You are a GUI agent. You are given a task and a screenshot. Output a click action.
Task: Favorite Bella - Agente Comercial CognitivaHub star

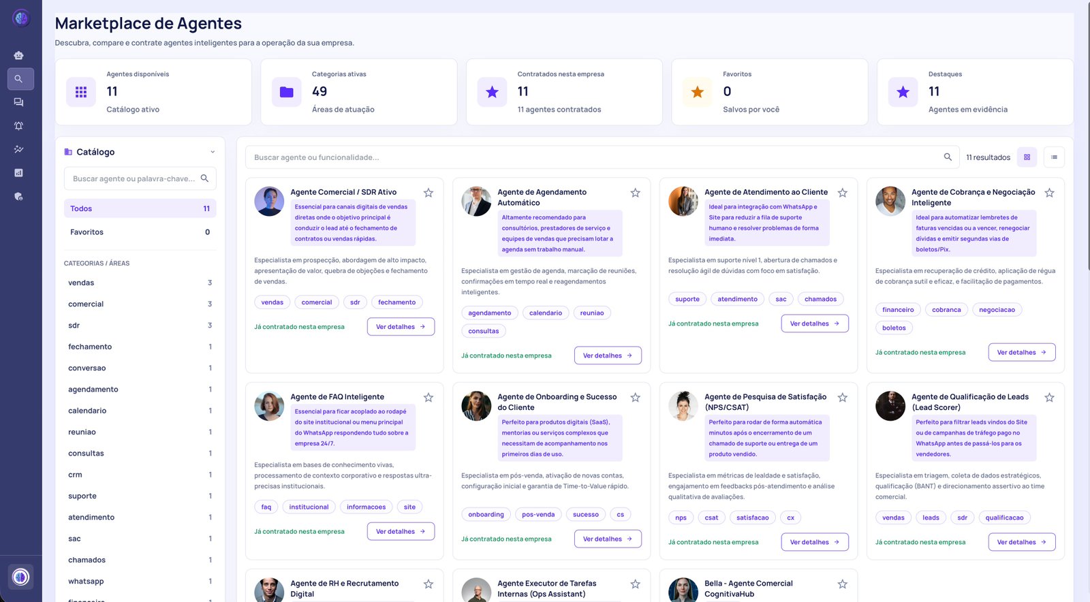(x=843, y=584)
